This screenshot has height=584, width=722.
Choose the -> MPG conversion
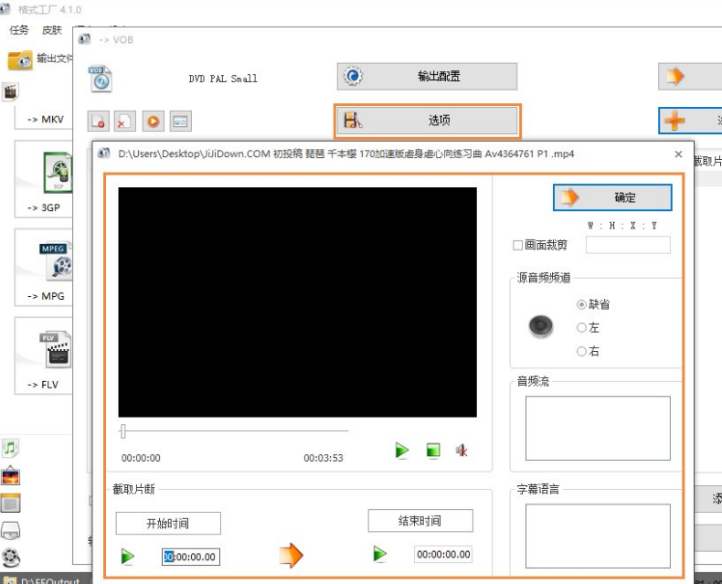click(x=45, y=268)
